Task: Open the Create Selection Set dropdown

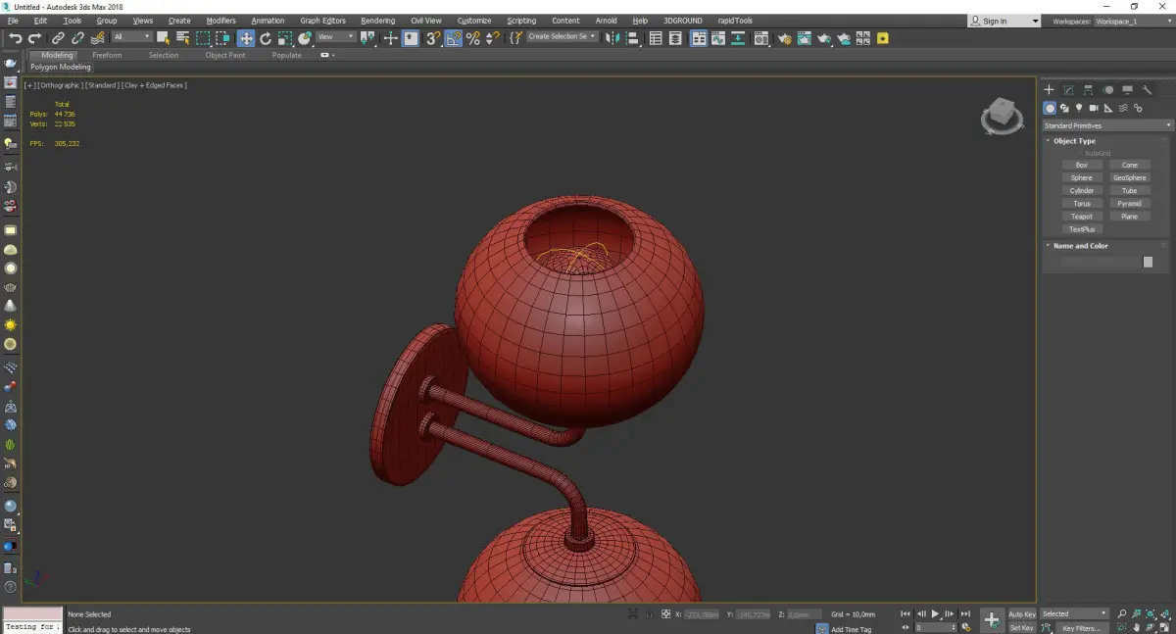Action: pos(562,37)
